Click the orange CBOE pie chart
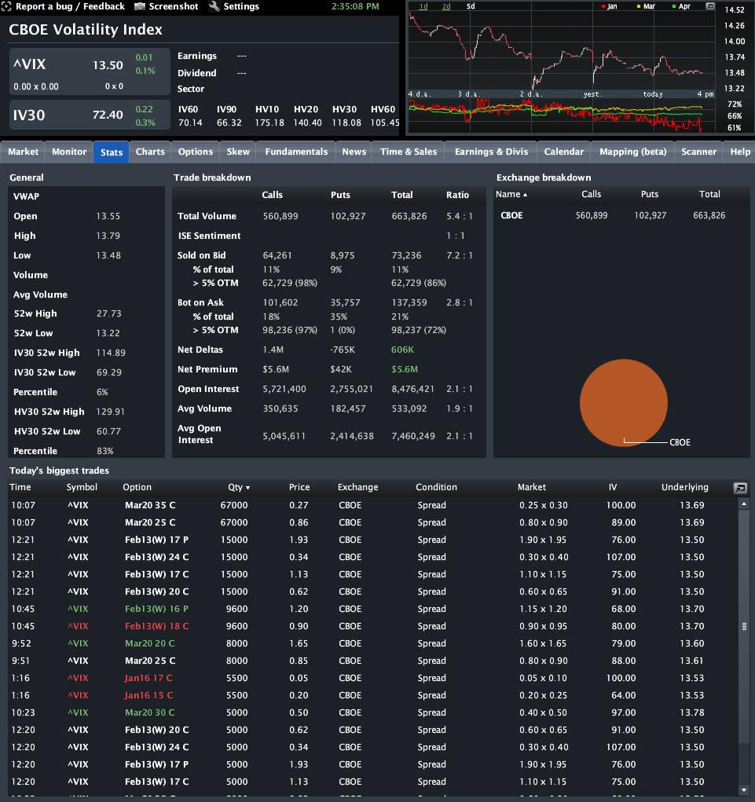This screenshot has height=802, width=755. [623, 402]
